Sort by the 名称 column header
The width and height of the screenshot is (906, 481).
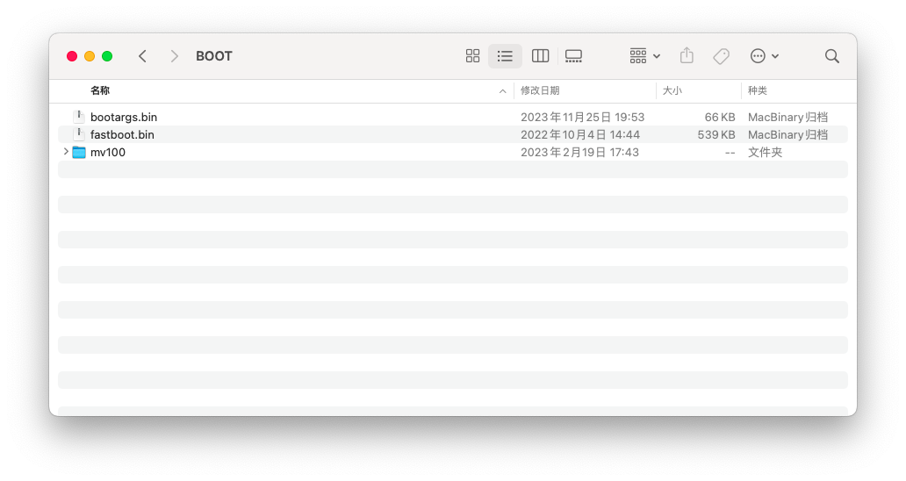[100, 90]
